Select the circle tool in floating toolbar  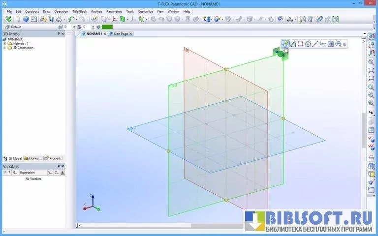pyautogui.click(x=308, y=44)
